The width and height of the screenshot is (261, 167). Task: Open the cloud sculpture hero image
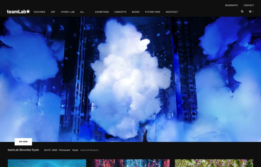(131, 79)
